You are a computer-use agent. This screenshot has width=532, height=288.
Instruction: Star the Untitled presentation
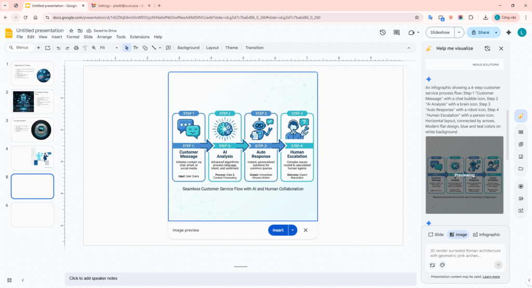[x=71, y=31]
